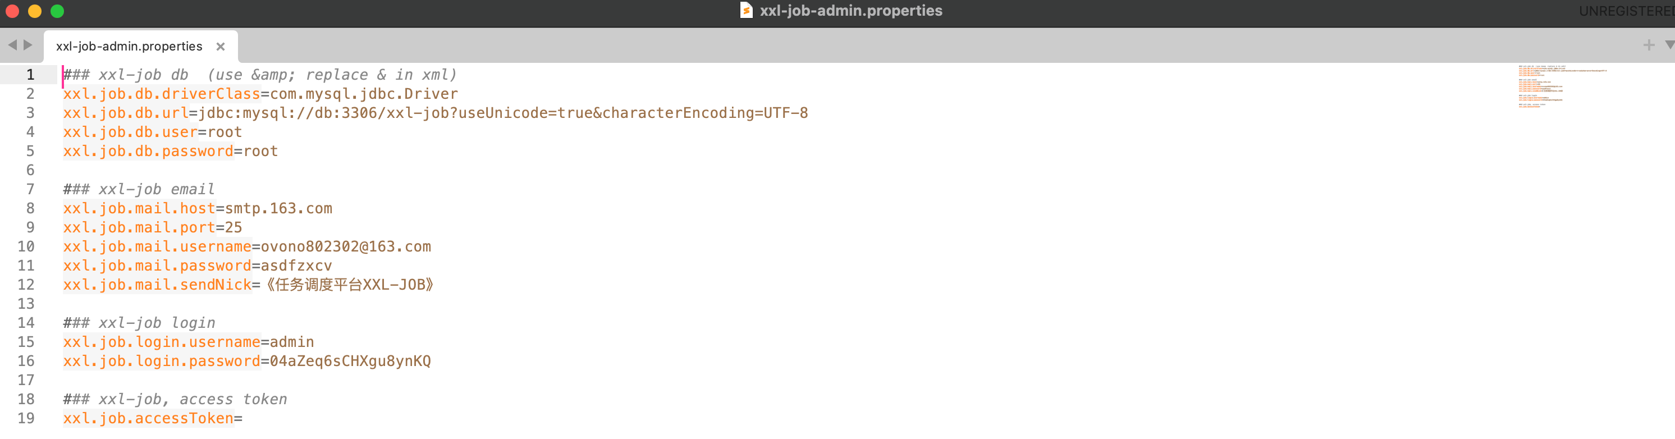Click the forward tab navigation arrow

pyautogui.click(x=28, y=45)
